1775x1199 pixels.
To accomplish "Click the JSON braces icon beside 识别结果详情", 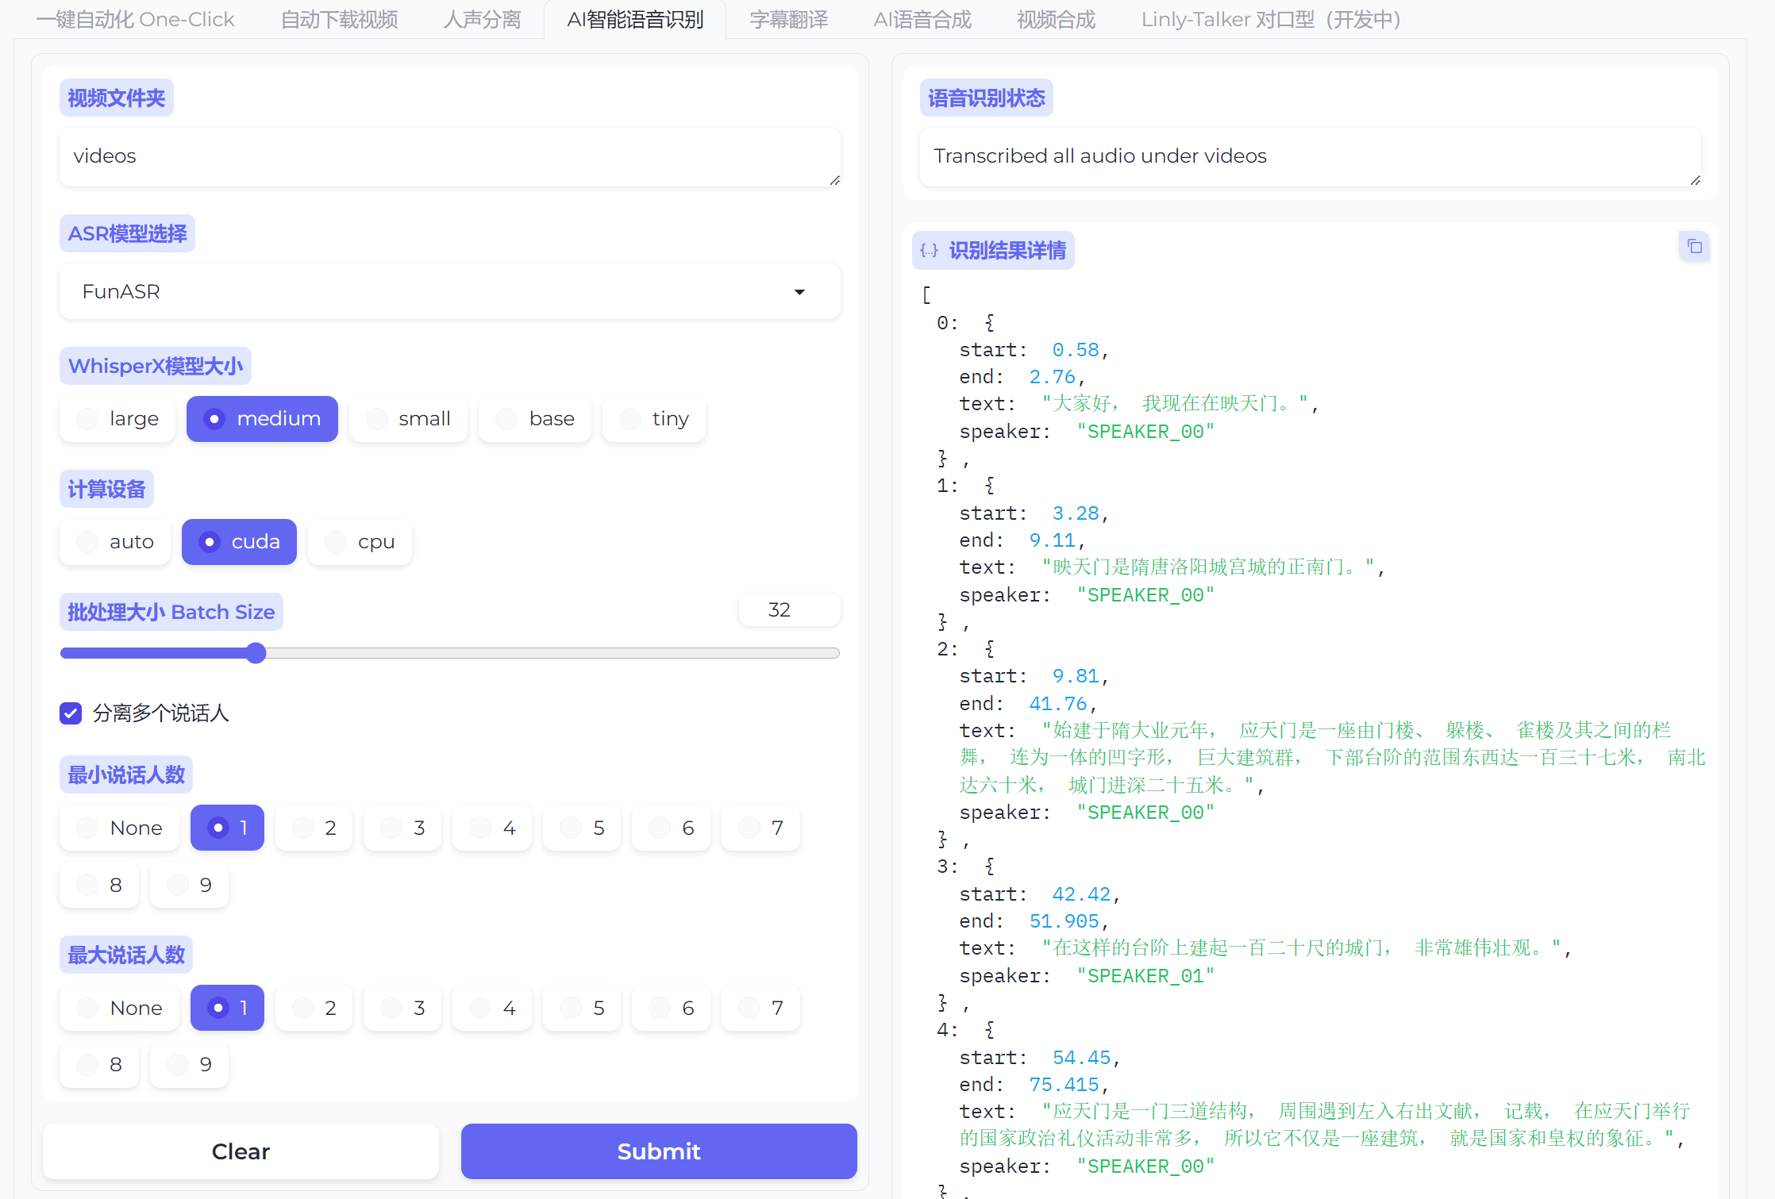I will tap(929, 251).
